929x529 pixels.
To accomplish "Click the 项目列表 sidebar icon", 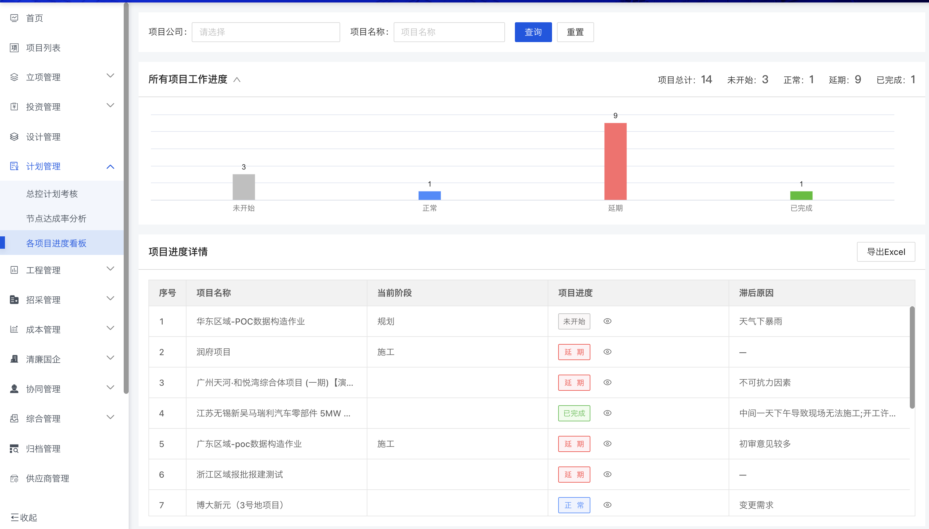I will click(14, 48).
